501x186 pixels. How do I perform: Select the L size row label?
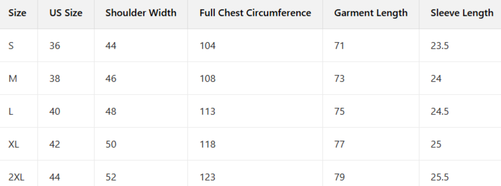[11, 112]
